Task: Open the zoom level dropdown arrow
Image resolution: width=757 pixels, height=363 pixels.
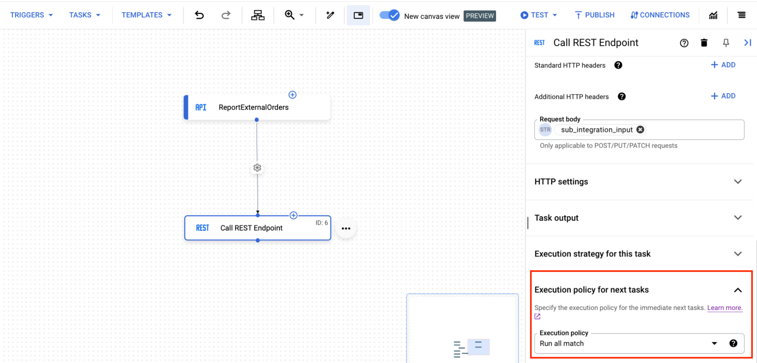Action: click(x=302, y=15)
